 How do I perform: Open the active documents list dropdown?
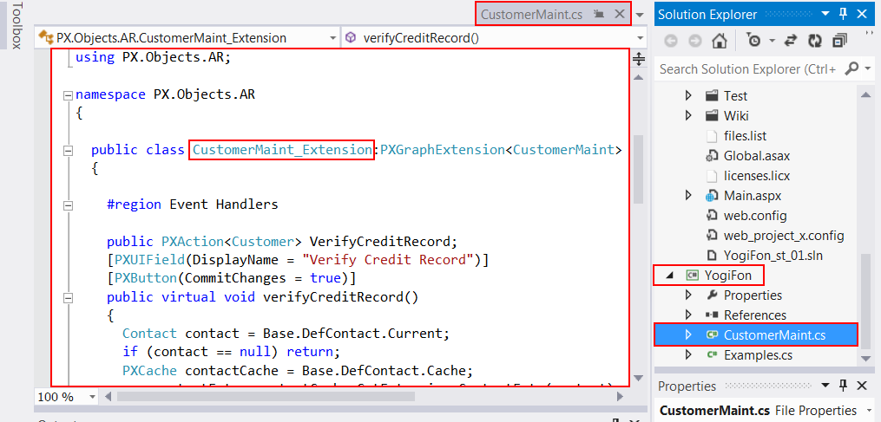tap(641, 15)
